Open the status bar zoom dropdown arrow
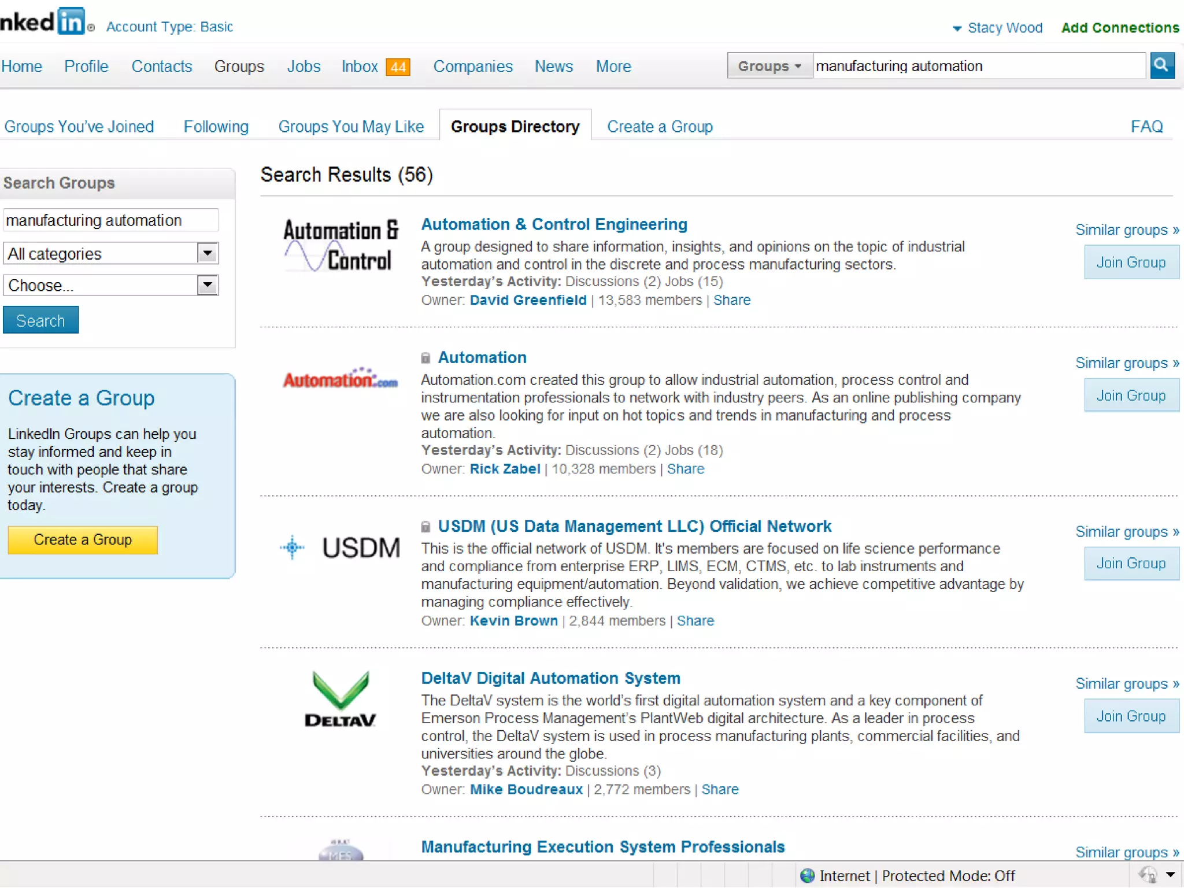This screenshot has width=1184, height=888. point(1171,875)
